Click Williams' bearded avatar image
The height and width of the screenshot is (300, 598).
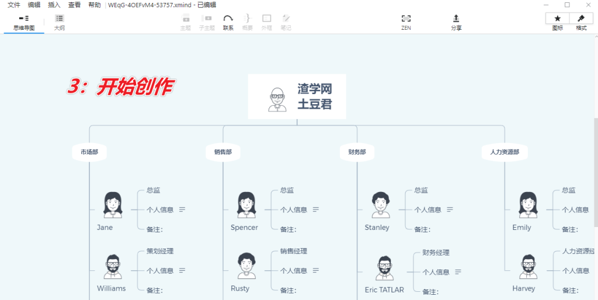click(113, 267)
